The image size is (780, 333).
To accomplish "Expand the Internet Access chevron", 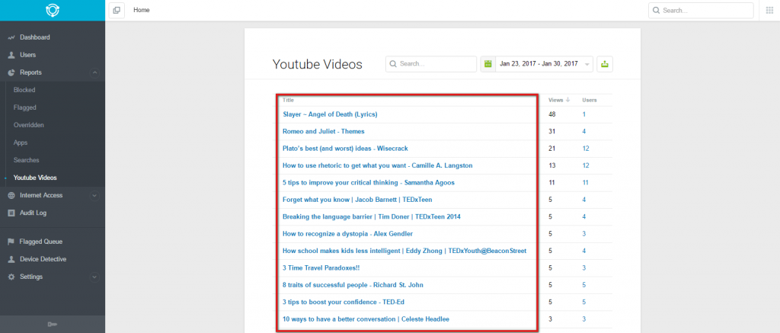I will 94,196.
